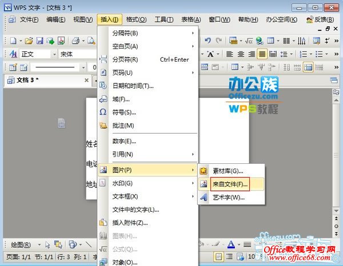Open the 表格(A) menu
The width and height of the screenshot is (343, 266).
coord(191,19)
